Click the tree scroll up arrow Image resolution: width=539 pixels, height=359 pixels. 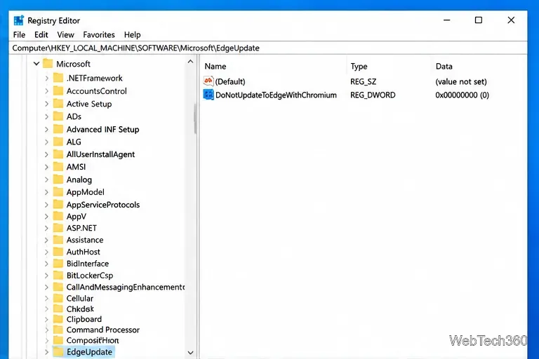click(x=190, y=62)
